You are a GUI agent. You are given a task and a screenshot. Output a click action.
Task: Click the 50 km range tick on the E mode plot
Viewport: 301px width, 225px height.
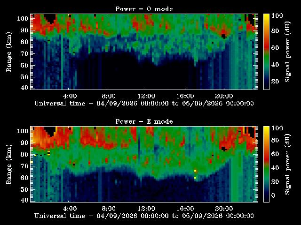tap(24, 189)
